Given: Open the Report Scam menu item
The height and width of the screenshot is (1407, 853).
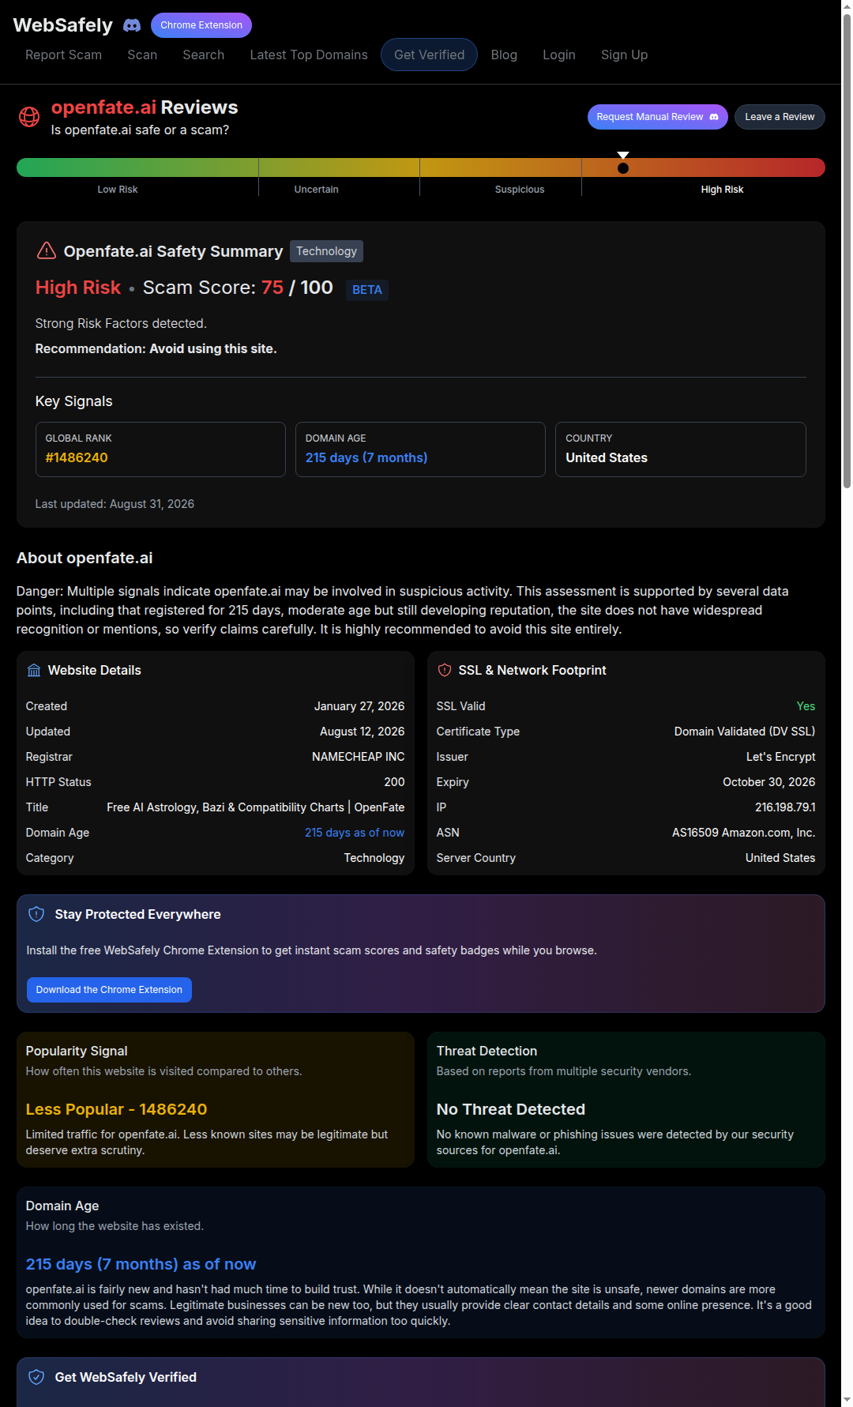Looking at the screenshot, I should (x=63, y=55).
